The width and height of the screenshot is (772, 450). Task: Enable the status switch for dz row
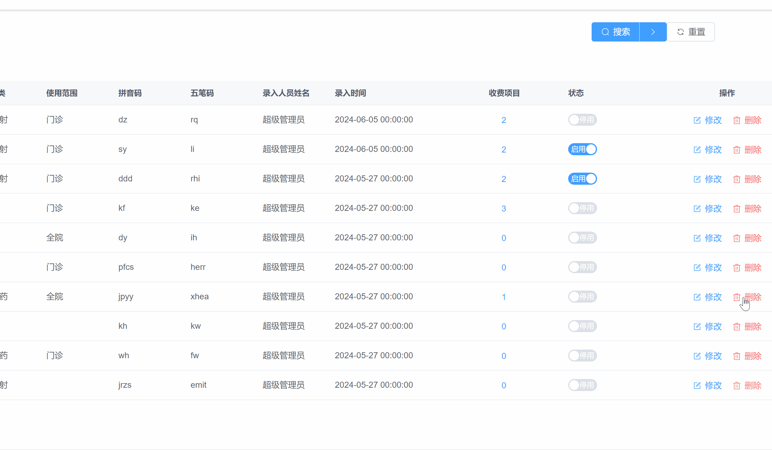tap(582, 119)
